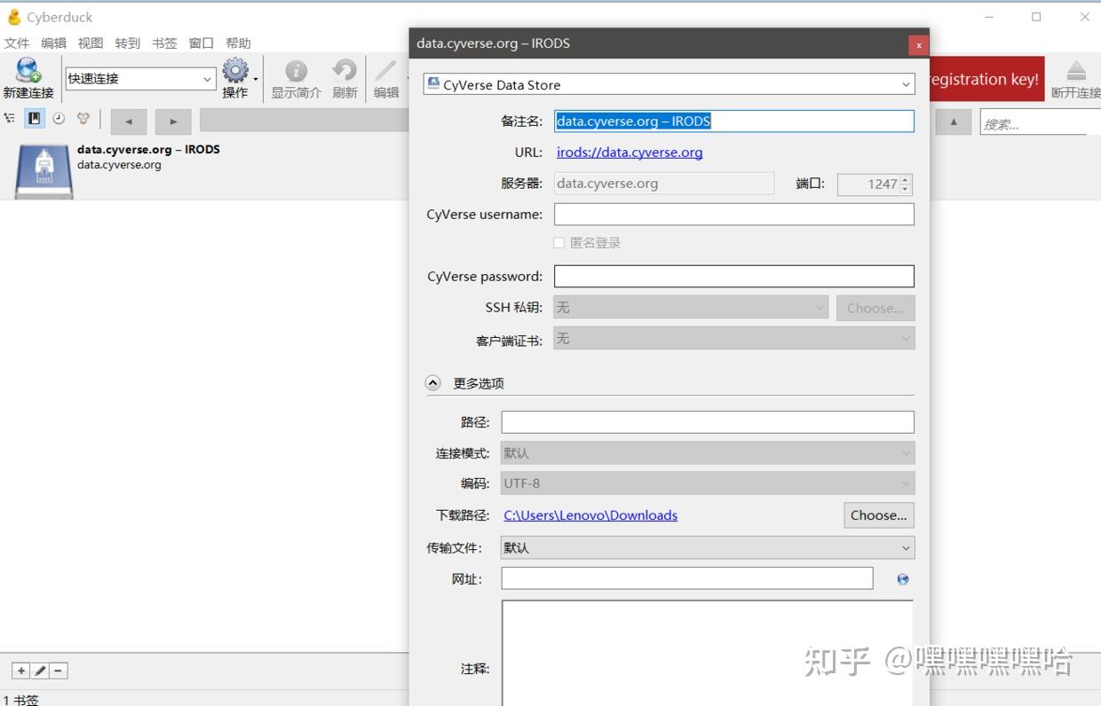Viewport: 1101px width, 706px height.
Task: Increase the port with the stepper arrow
Action: pos(904,180)
